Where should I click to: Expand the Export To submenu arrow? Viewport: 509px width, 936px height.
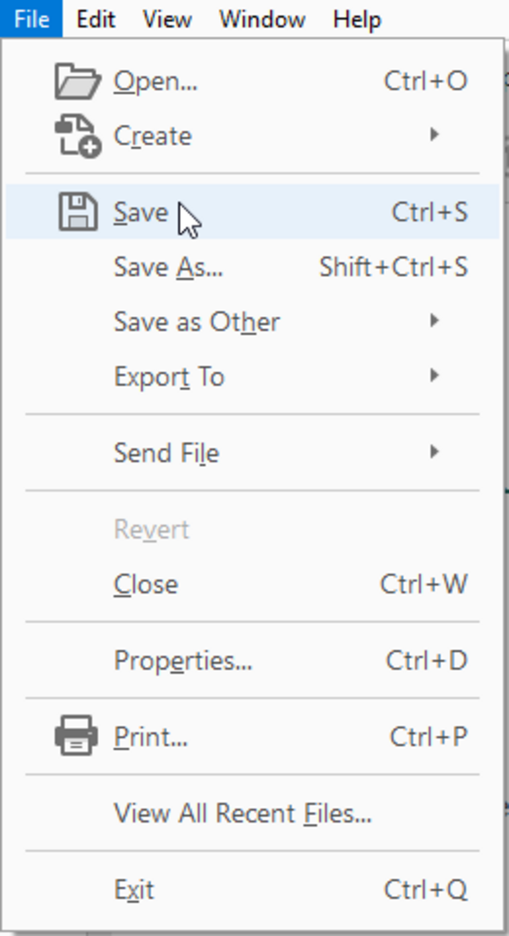[434, 375]
